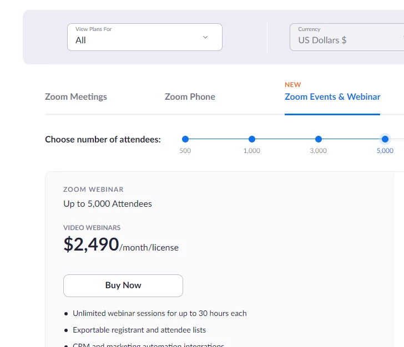The image size is (404, 347).
Task: Choose the 3,000 attendees slider dot
Action: (x=319, y=139)
